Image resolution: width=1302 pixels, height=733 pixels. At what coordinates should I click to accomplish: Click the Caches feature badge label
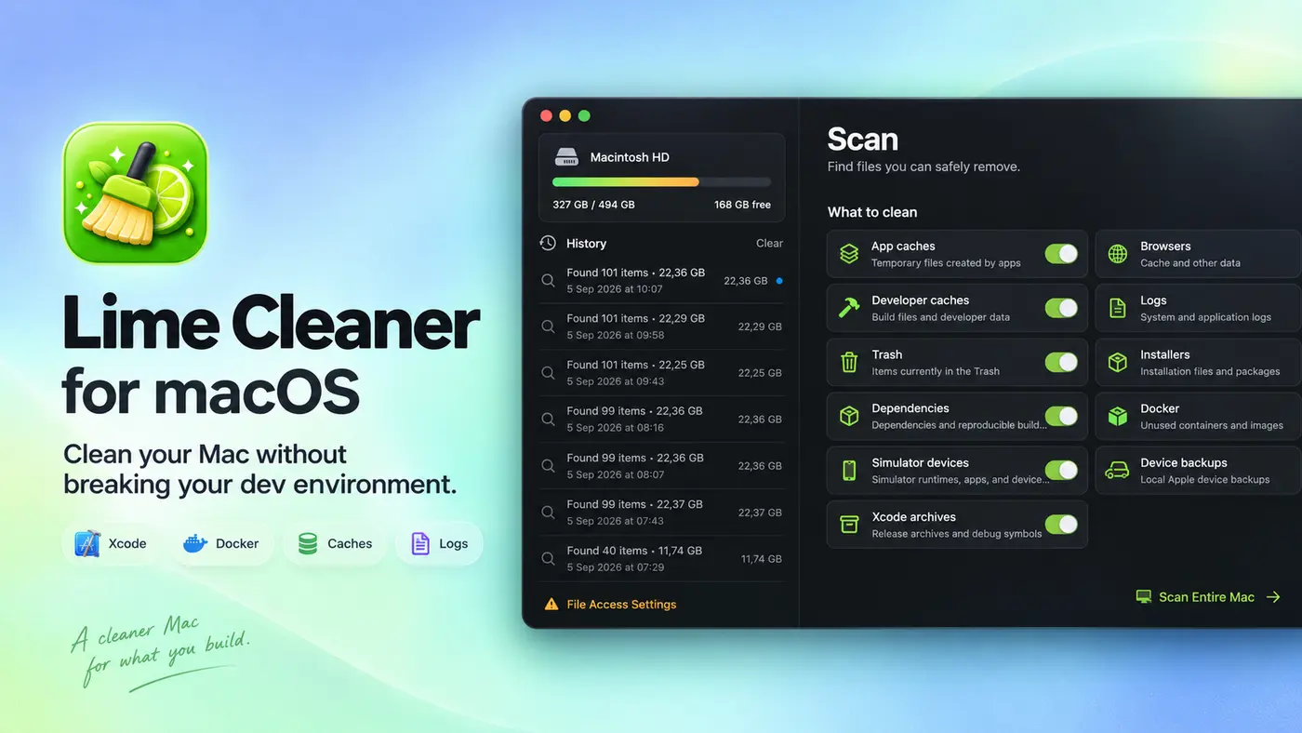click(350, 543)
